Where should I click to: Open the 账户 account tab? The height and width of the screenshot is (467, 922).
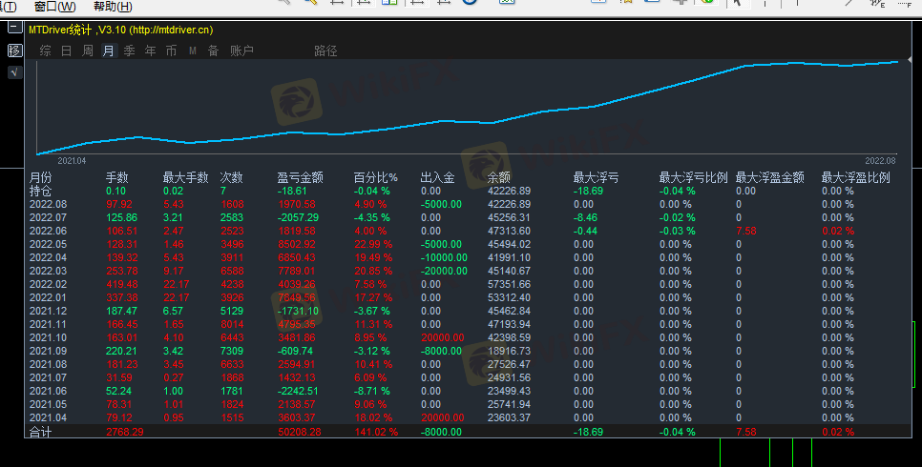point(241,51)
